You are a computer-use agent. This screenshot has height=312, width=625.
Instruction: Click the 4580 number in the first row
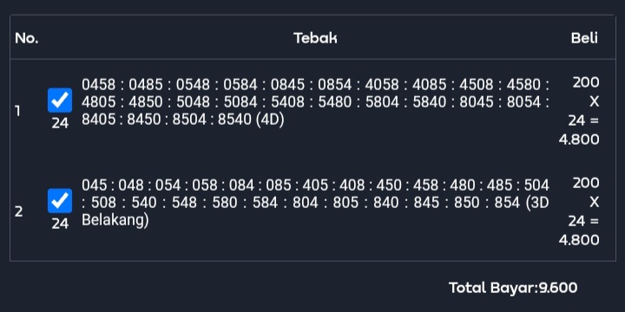(x=523, y=85)
